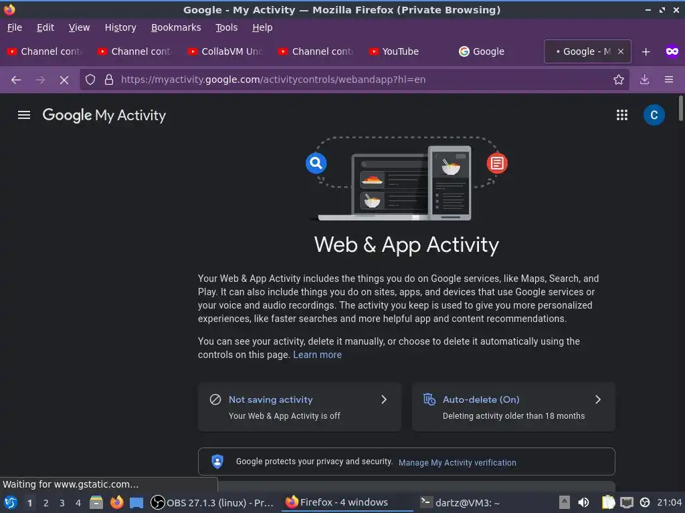This screenshot has height=513, width=685.
Task: Open the Tools menu
Action: (226, 27)
